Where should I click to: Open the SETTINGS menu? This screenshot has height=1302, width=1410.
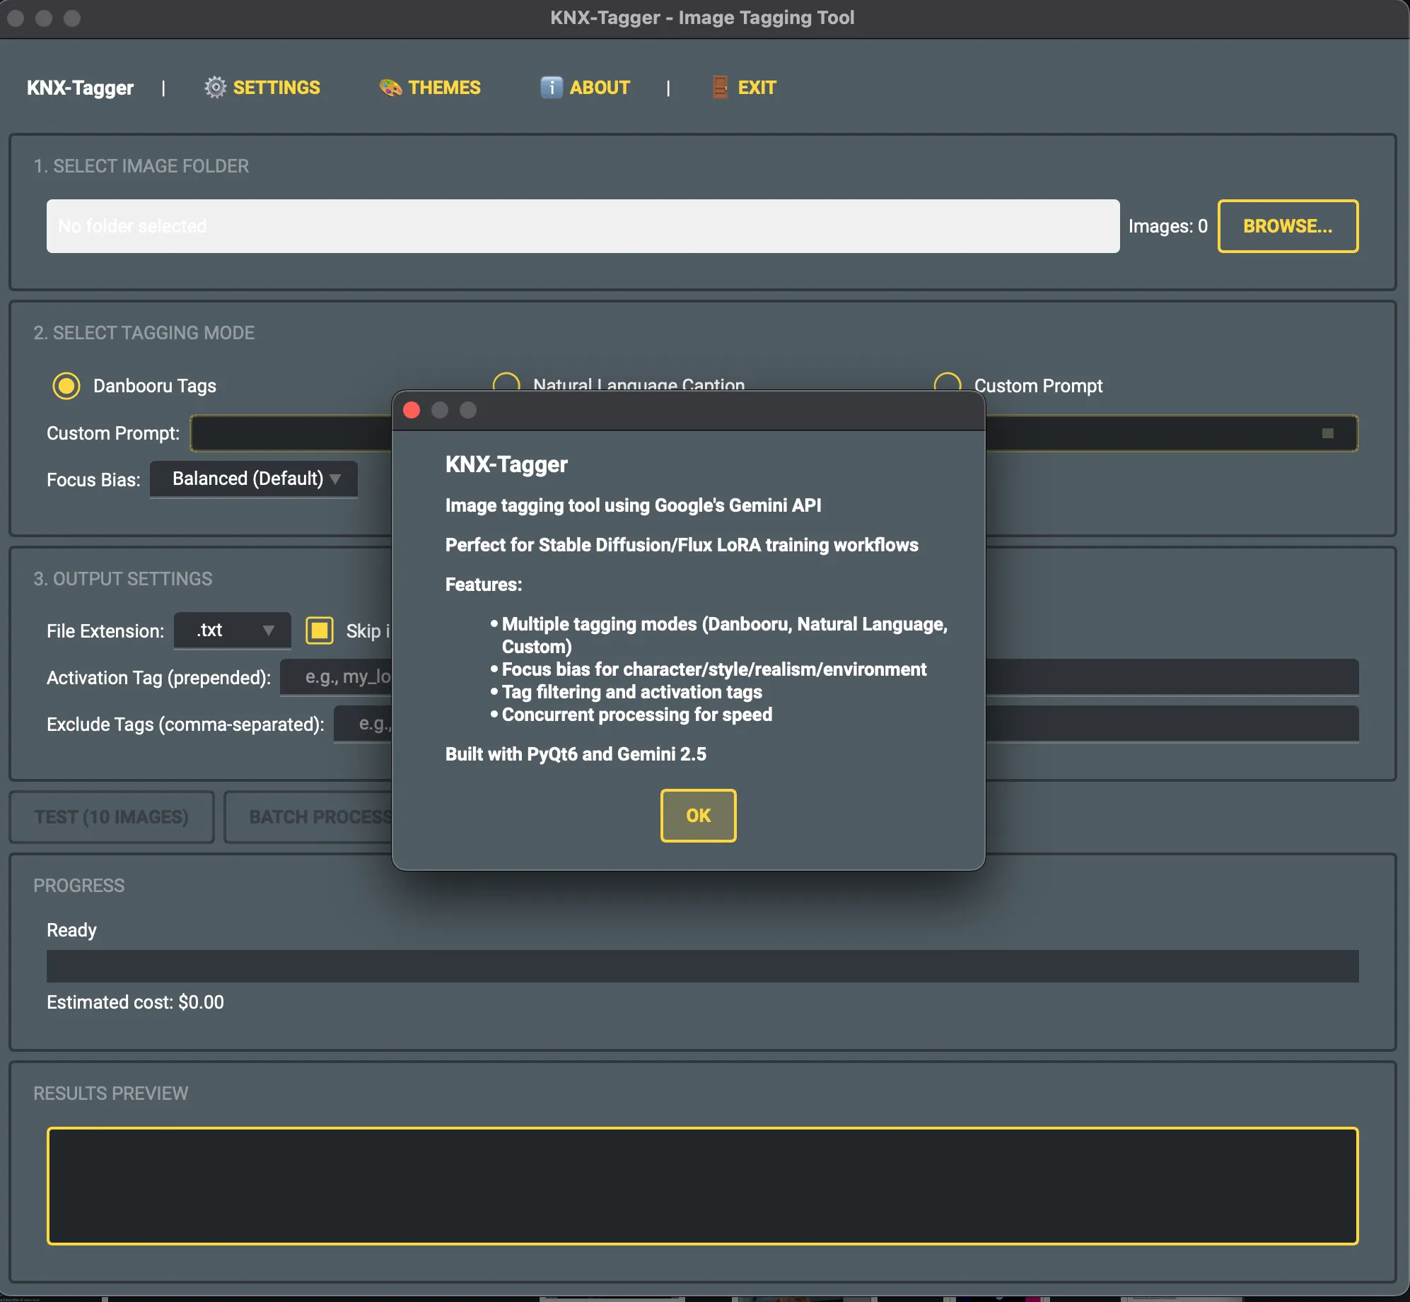pyautogui.click(x=276, y=87)
